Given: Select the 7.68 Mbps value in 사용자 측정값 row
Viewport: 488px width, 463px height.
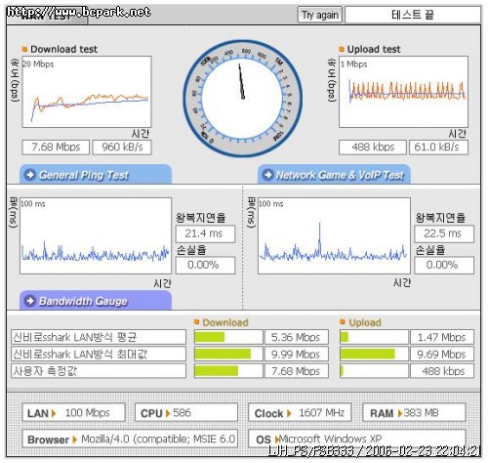Looking at the screenshot, I should click(x=297, y=371).
